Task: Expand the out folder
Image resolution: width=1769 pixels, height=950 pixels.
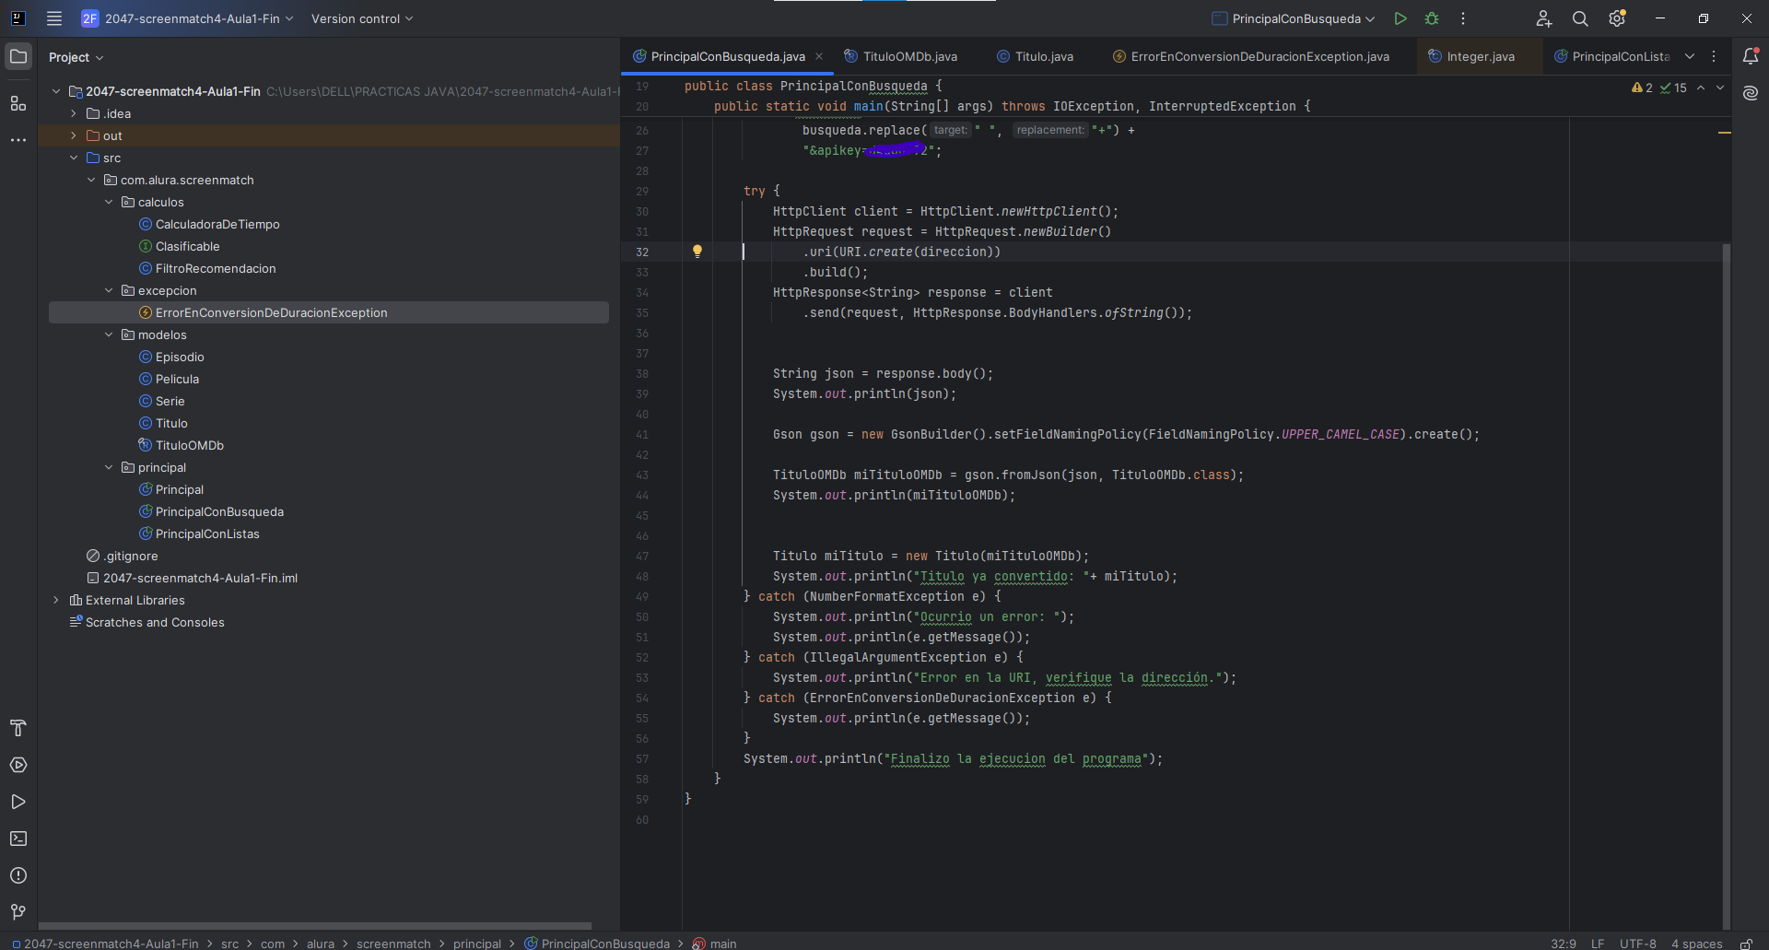Action: pos(74,135)
